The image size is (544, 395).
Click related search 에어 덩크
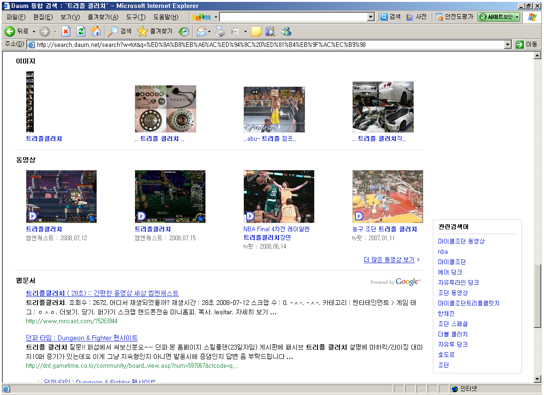pyautogui.click(x=450, y=272)
